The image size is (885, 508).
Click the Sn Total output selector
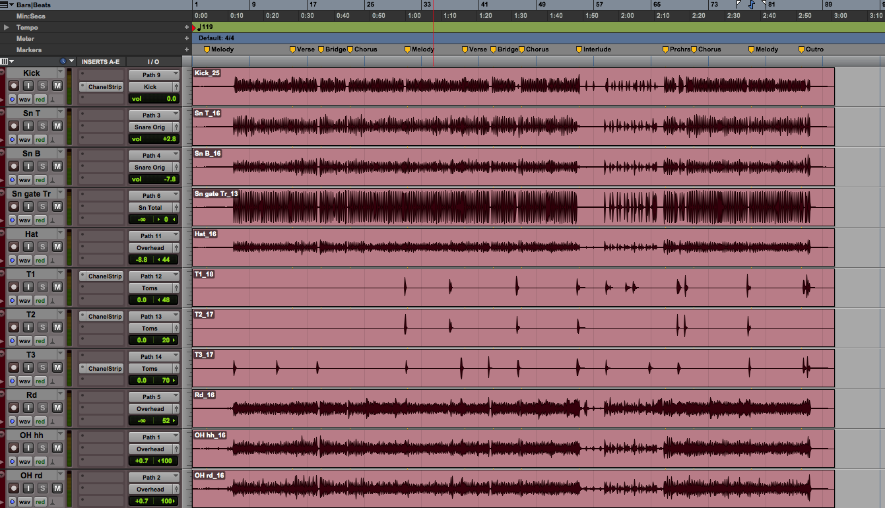pyautogui.click(x=150, y=208)
